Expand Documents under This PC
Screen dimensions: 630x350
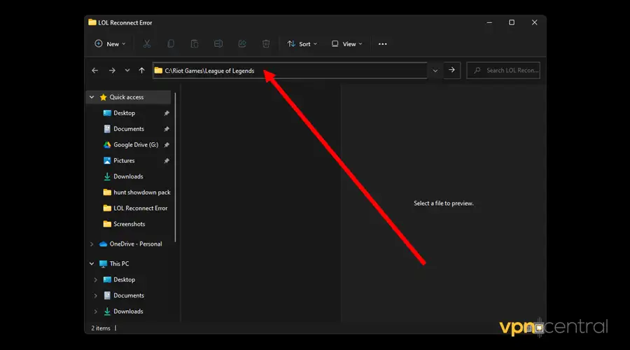96,295
